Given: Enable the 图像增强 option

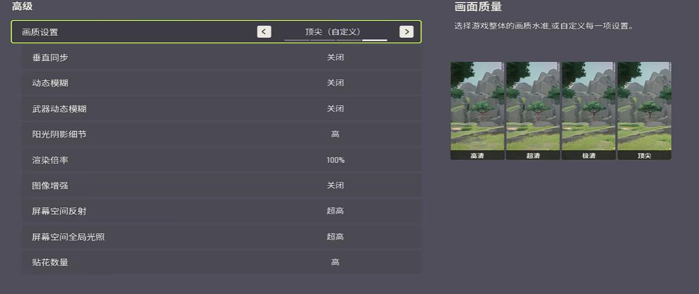Looking at the screenshot, I should point(335,186).
